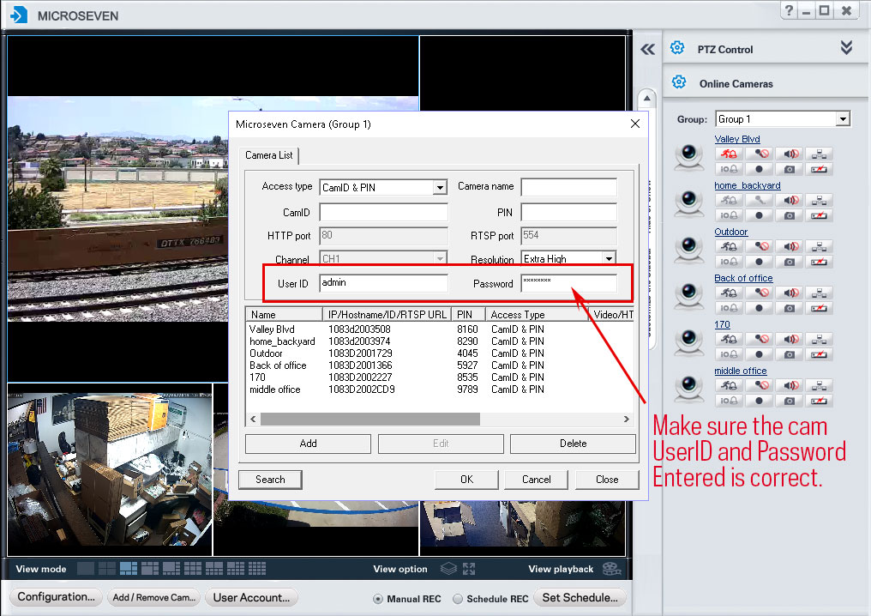The image size is (871, 616).
Task: Click the Search button
Action: coord(270,480)
